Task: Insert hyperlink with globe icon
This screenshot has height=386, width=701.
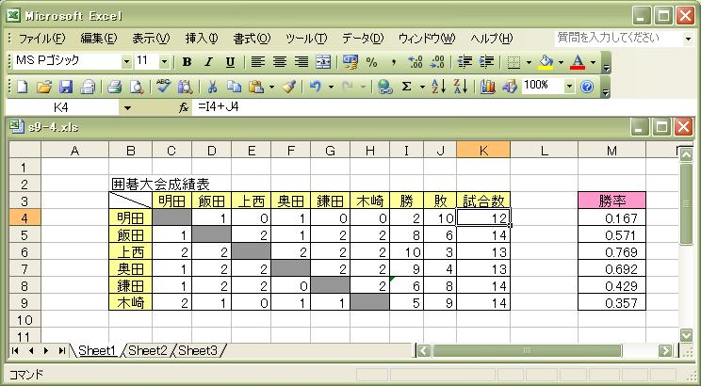Action: tap(384, 87)
